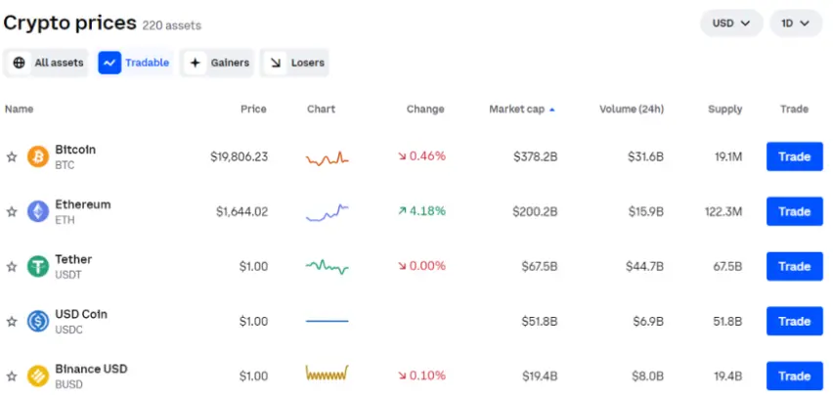Click Trade button for Ethereum
This screenshot has width=833, height=398.
click(794, 211)
